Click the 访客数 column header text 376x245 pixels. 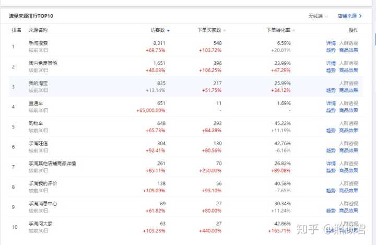[x=157, y=30]
